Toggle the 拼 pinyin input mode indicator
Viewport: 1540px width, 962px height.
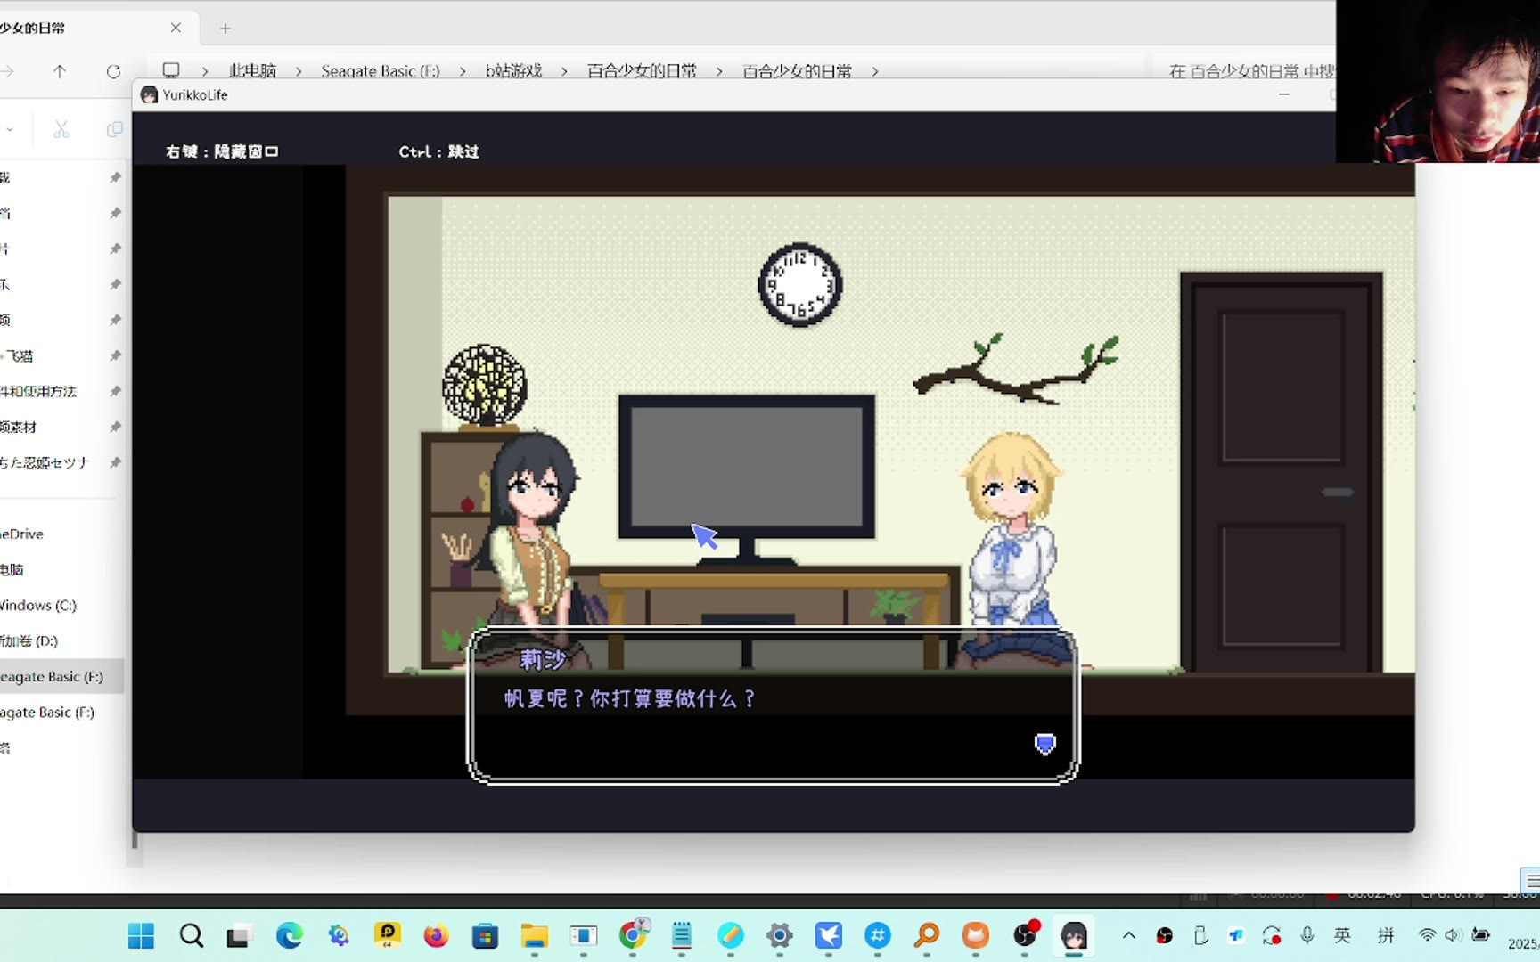point(1386,934)
